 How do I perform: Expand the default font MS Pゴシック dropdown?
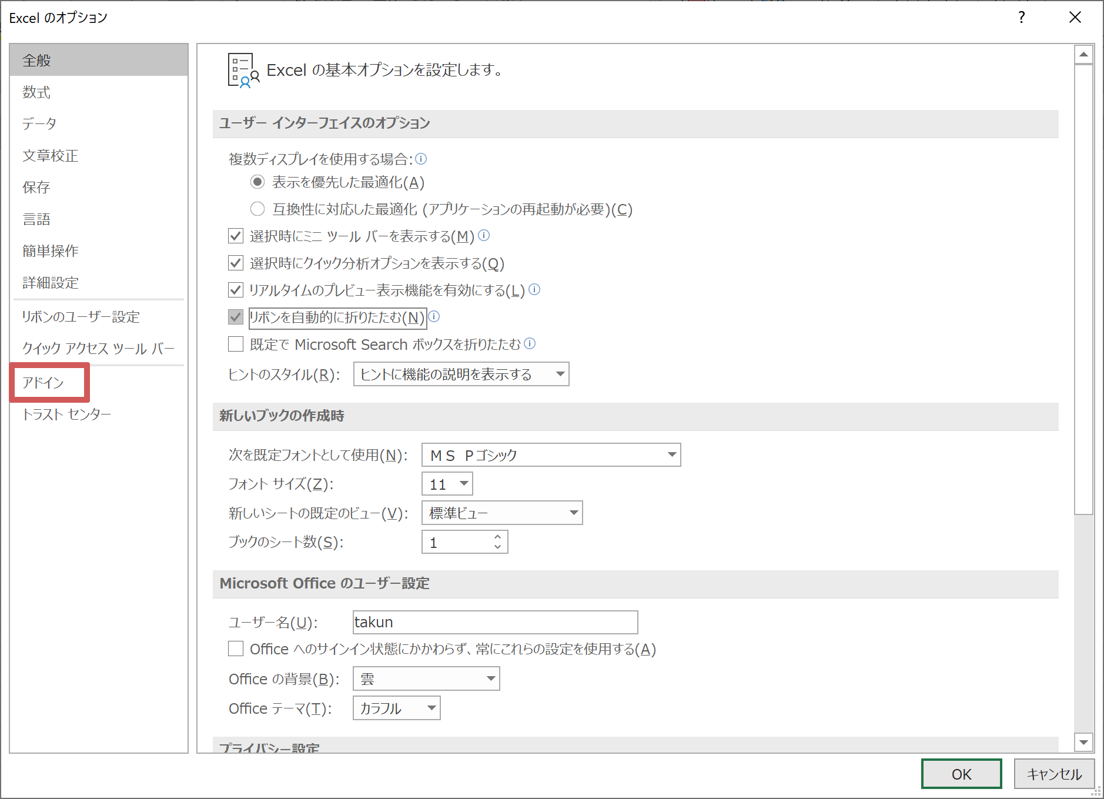551,455
